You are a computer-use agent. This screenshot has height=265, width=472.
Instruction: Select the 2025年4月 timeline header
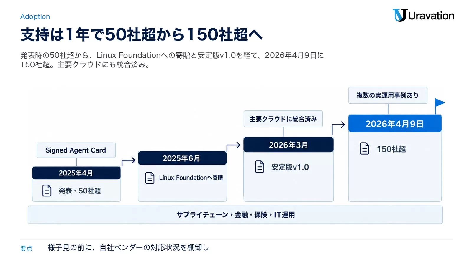point(76,173)
